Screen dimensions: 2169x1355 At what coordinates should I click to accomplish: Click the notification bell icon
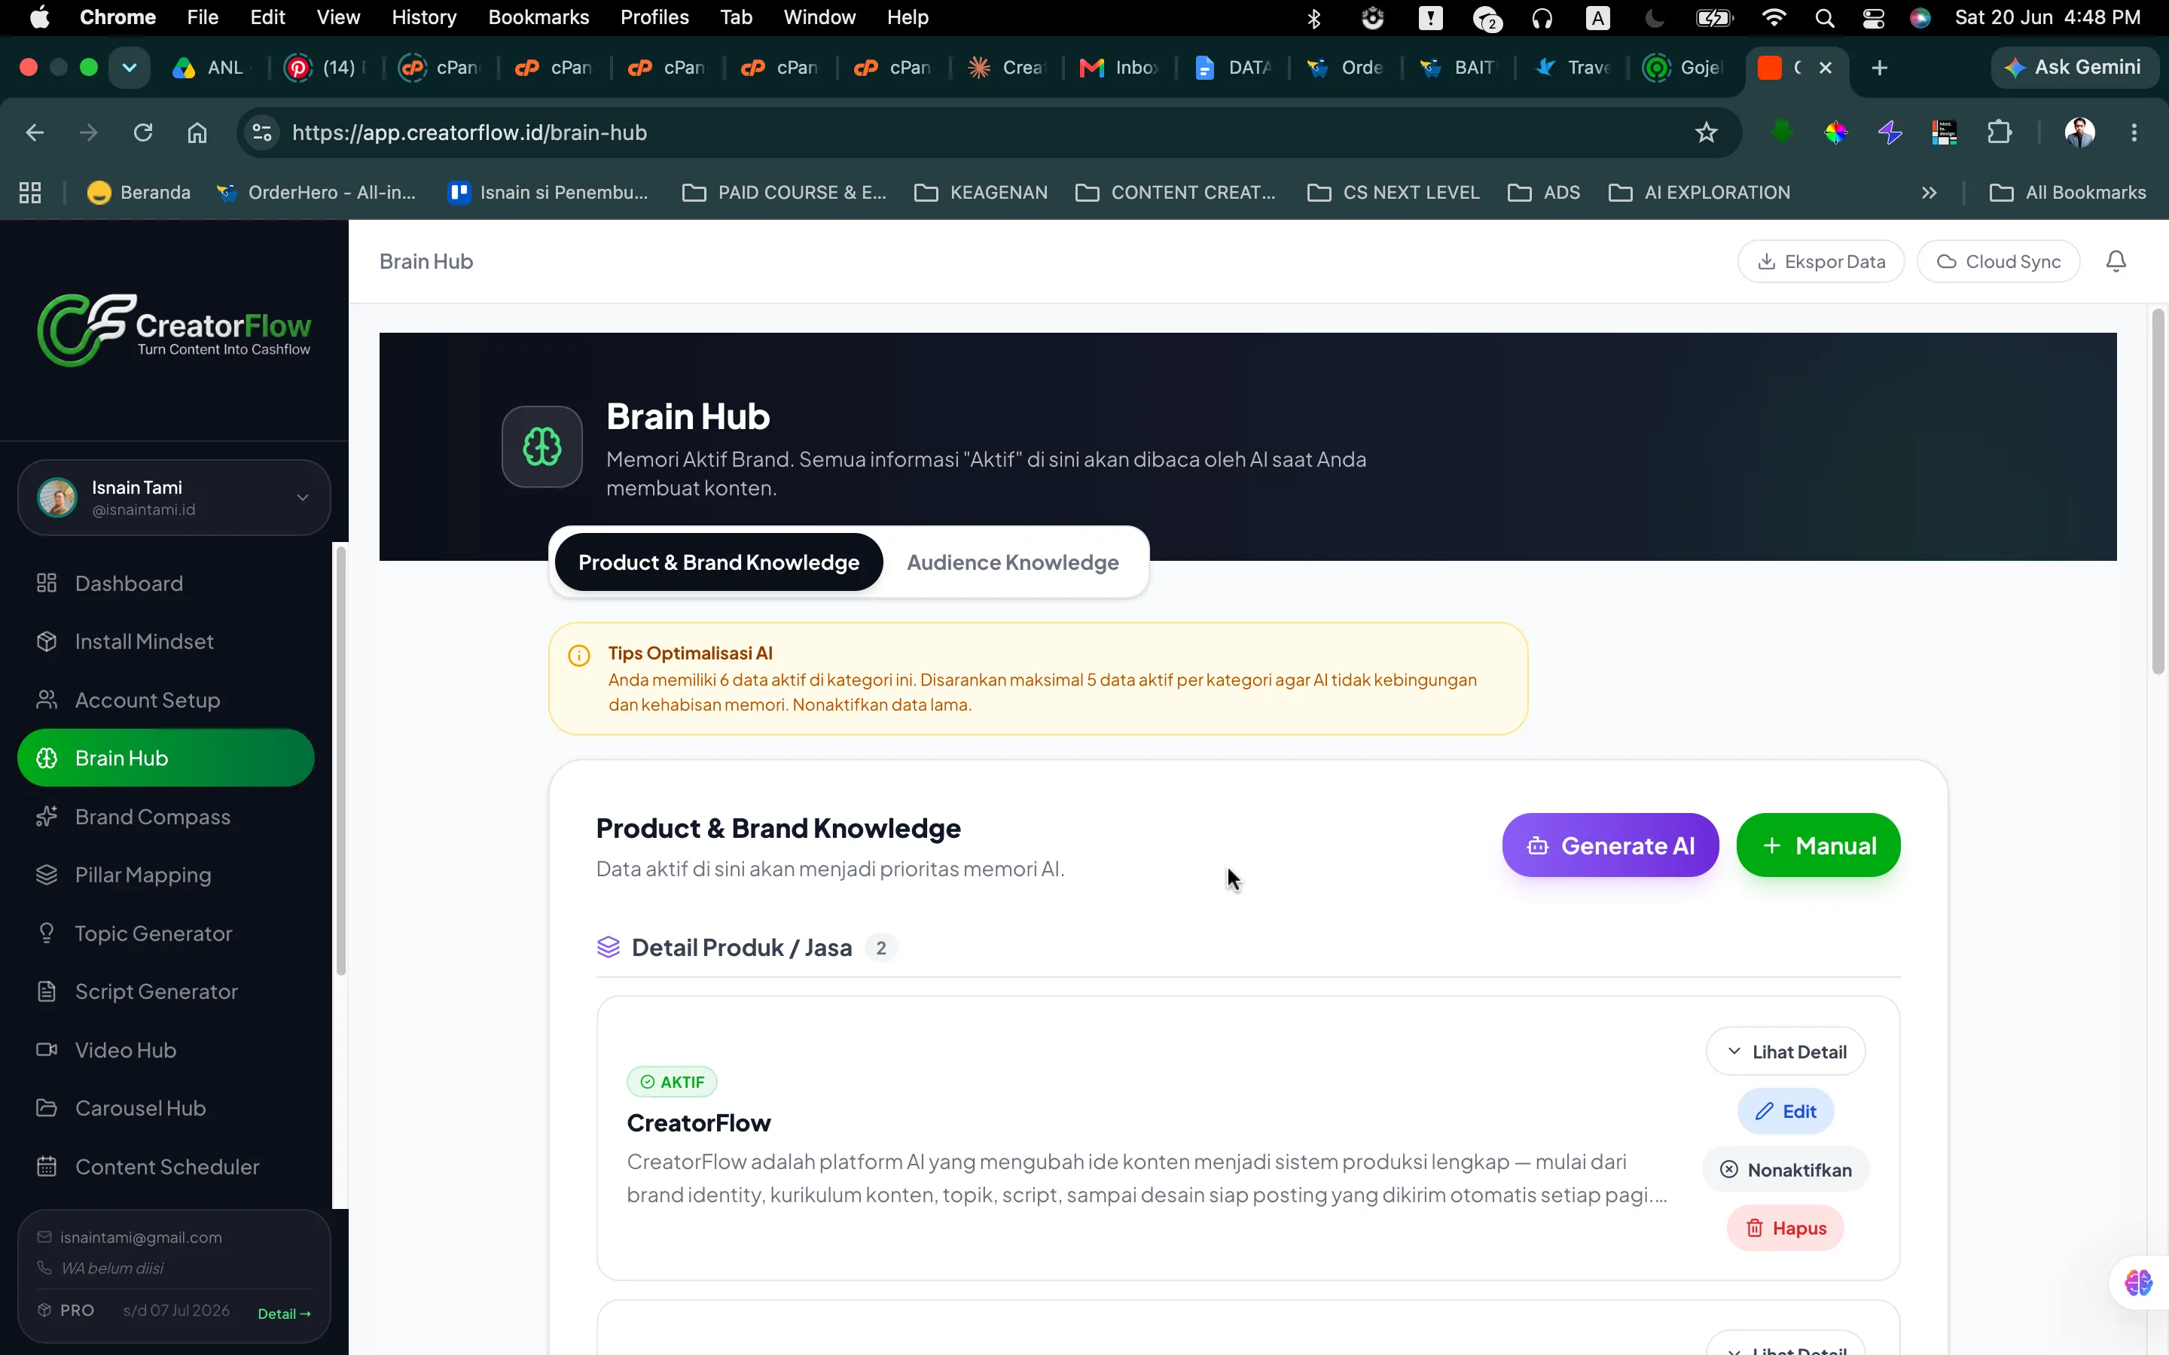[2116, 260]
